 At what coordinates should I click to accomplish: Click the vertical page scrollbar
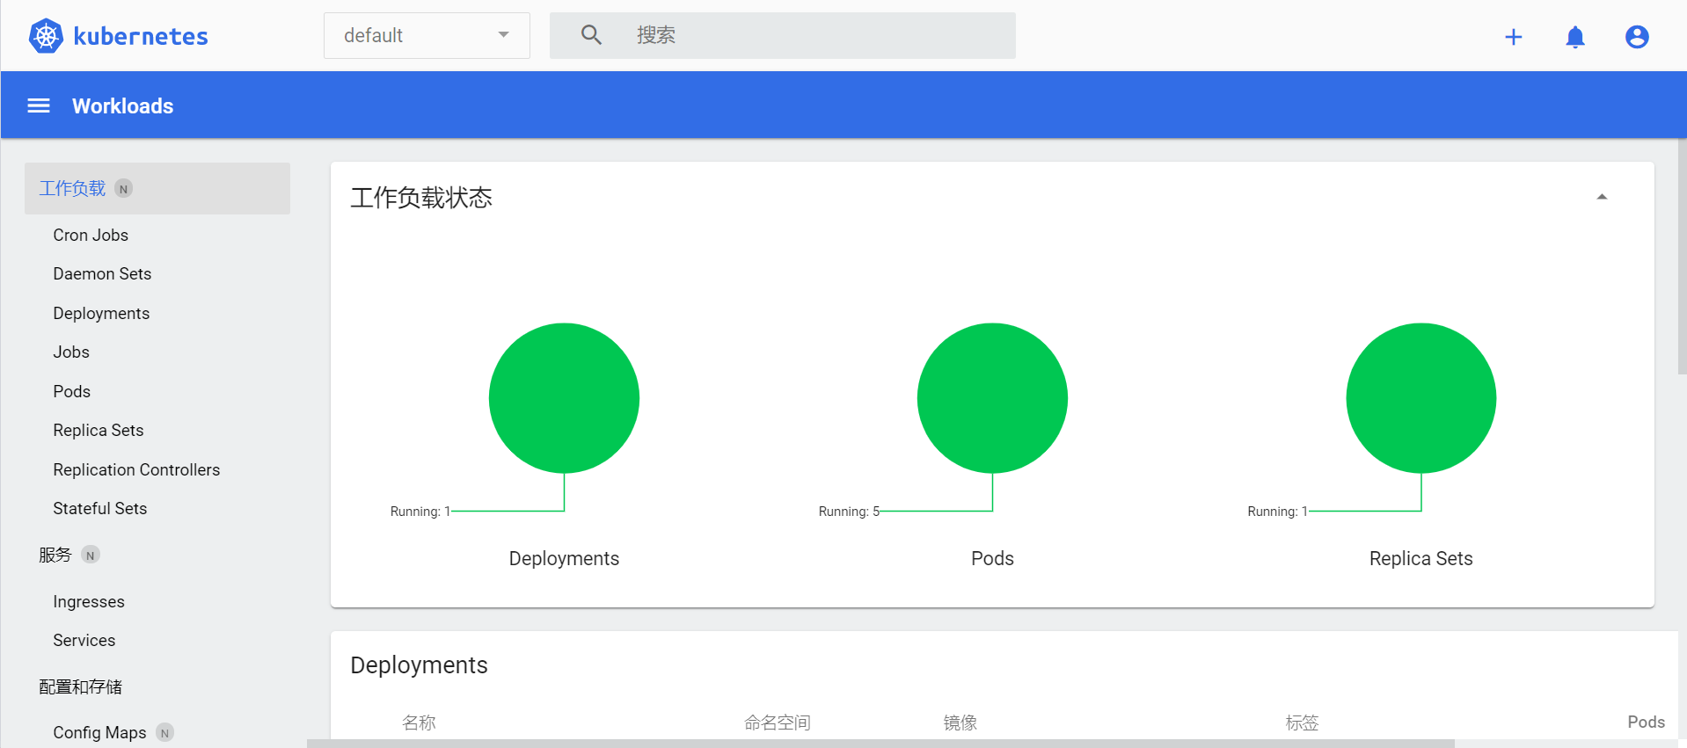pos(1682,257)
